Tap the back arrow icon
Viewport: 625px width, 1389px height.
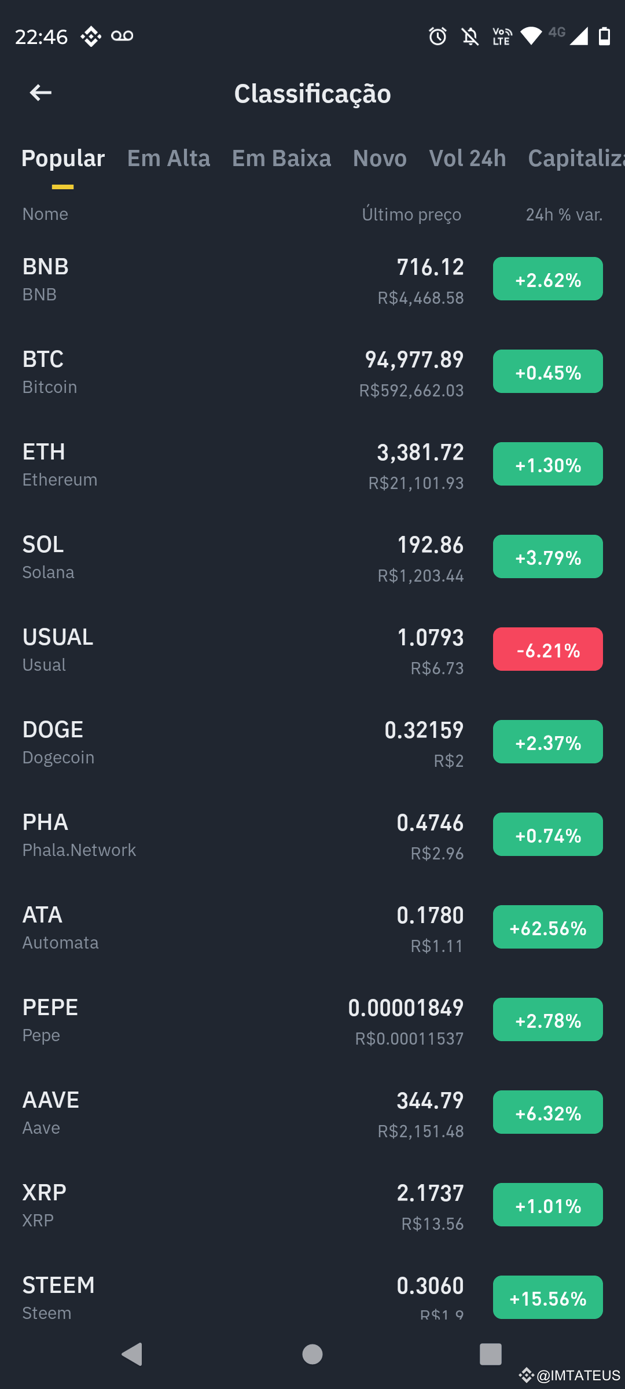41,93
